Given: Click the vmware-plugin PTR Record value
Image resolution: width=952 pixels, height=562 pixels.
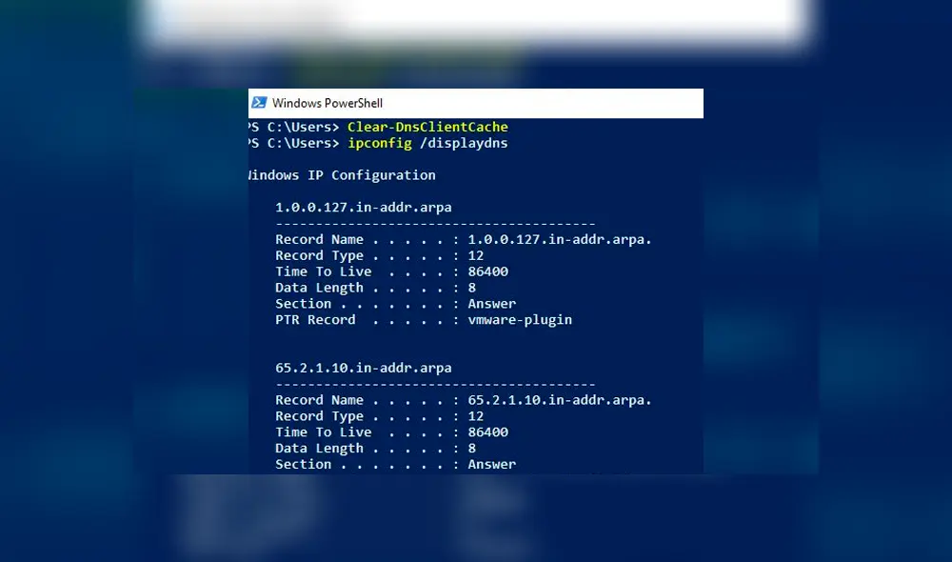Looking at the screenshot, I should click(520, 320).
